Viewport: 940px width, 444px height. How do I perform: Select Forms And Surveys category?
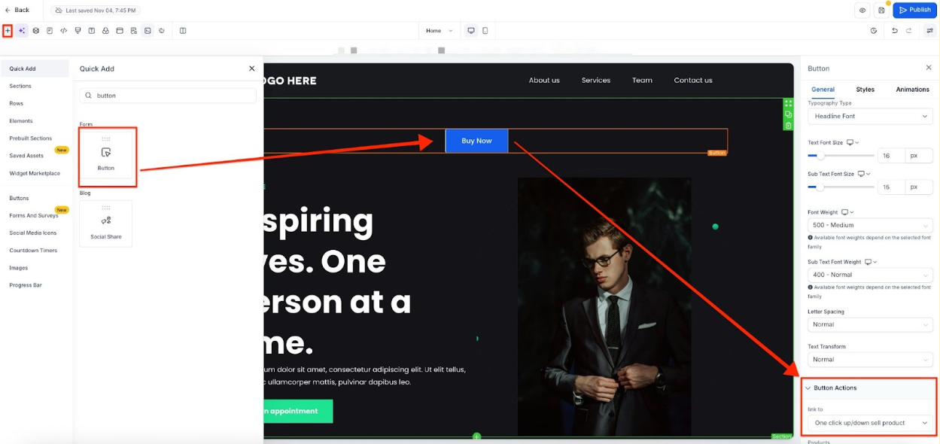[34, 215]
